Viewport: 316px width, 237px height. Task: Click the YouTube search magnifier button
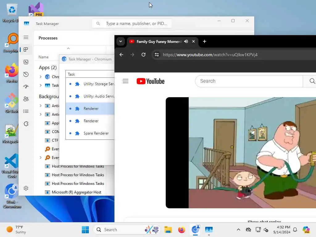(312, 81)
